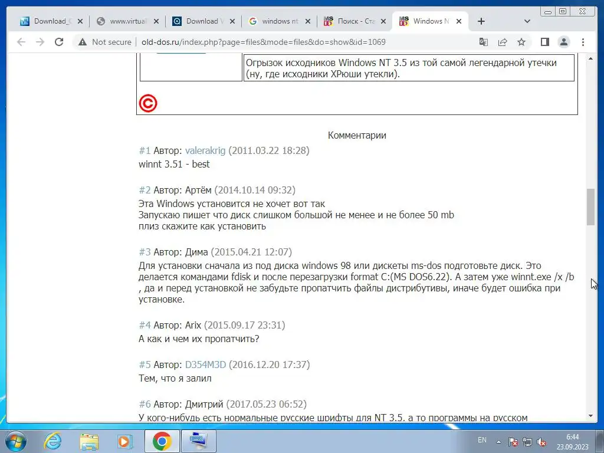Image resolution: width=604 pixels, height=453 pixels.
Task: Open the taskbar clock and date
Action: pos(572,442)
